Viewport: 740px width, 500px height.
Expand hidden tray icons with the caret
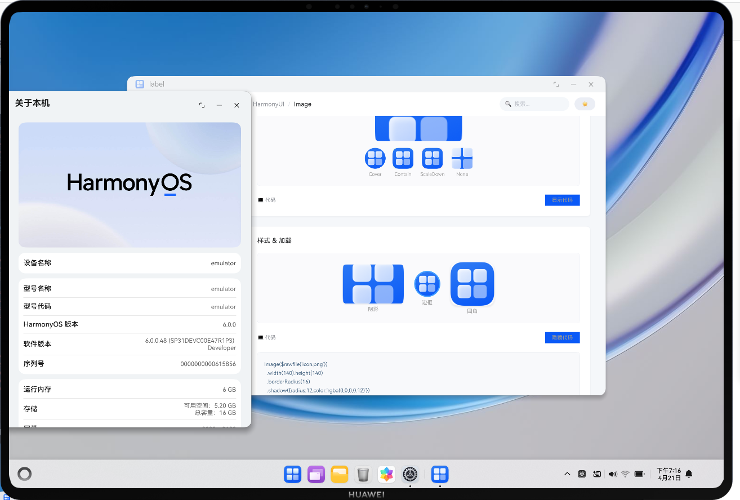point(567,474)
